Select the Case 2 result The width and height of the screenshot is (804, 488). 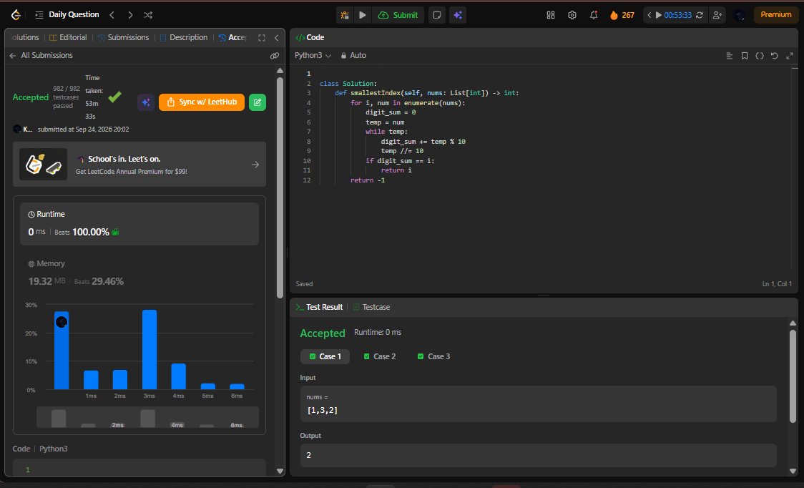379,356
